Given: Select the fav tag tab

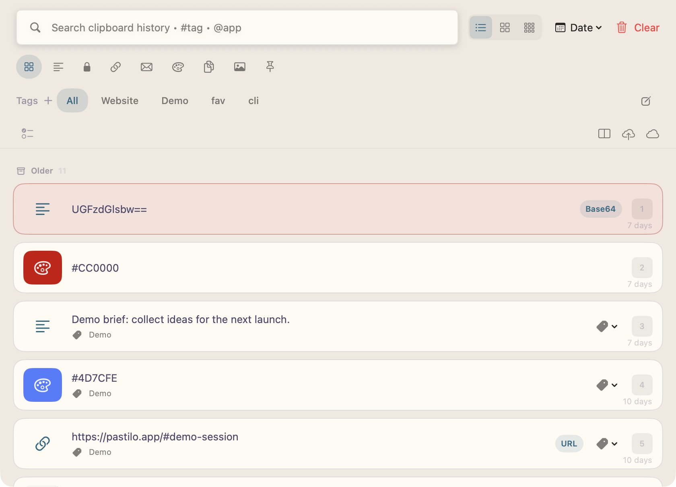Looking at the screenshot, I should (218, 100).
